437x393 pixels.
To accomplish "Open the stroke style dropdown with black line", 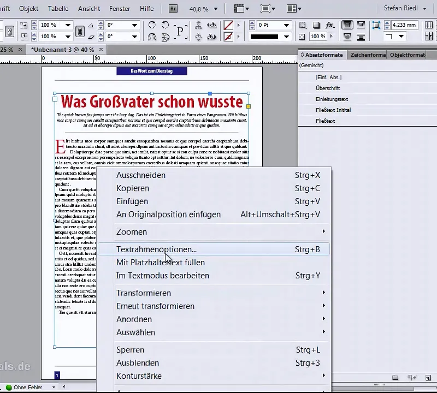I will coord(286,37).
